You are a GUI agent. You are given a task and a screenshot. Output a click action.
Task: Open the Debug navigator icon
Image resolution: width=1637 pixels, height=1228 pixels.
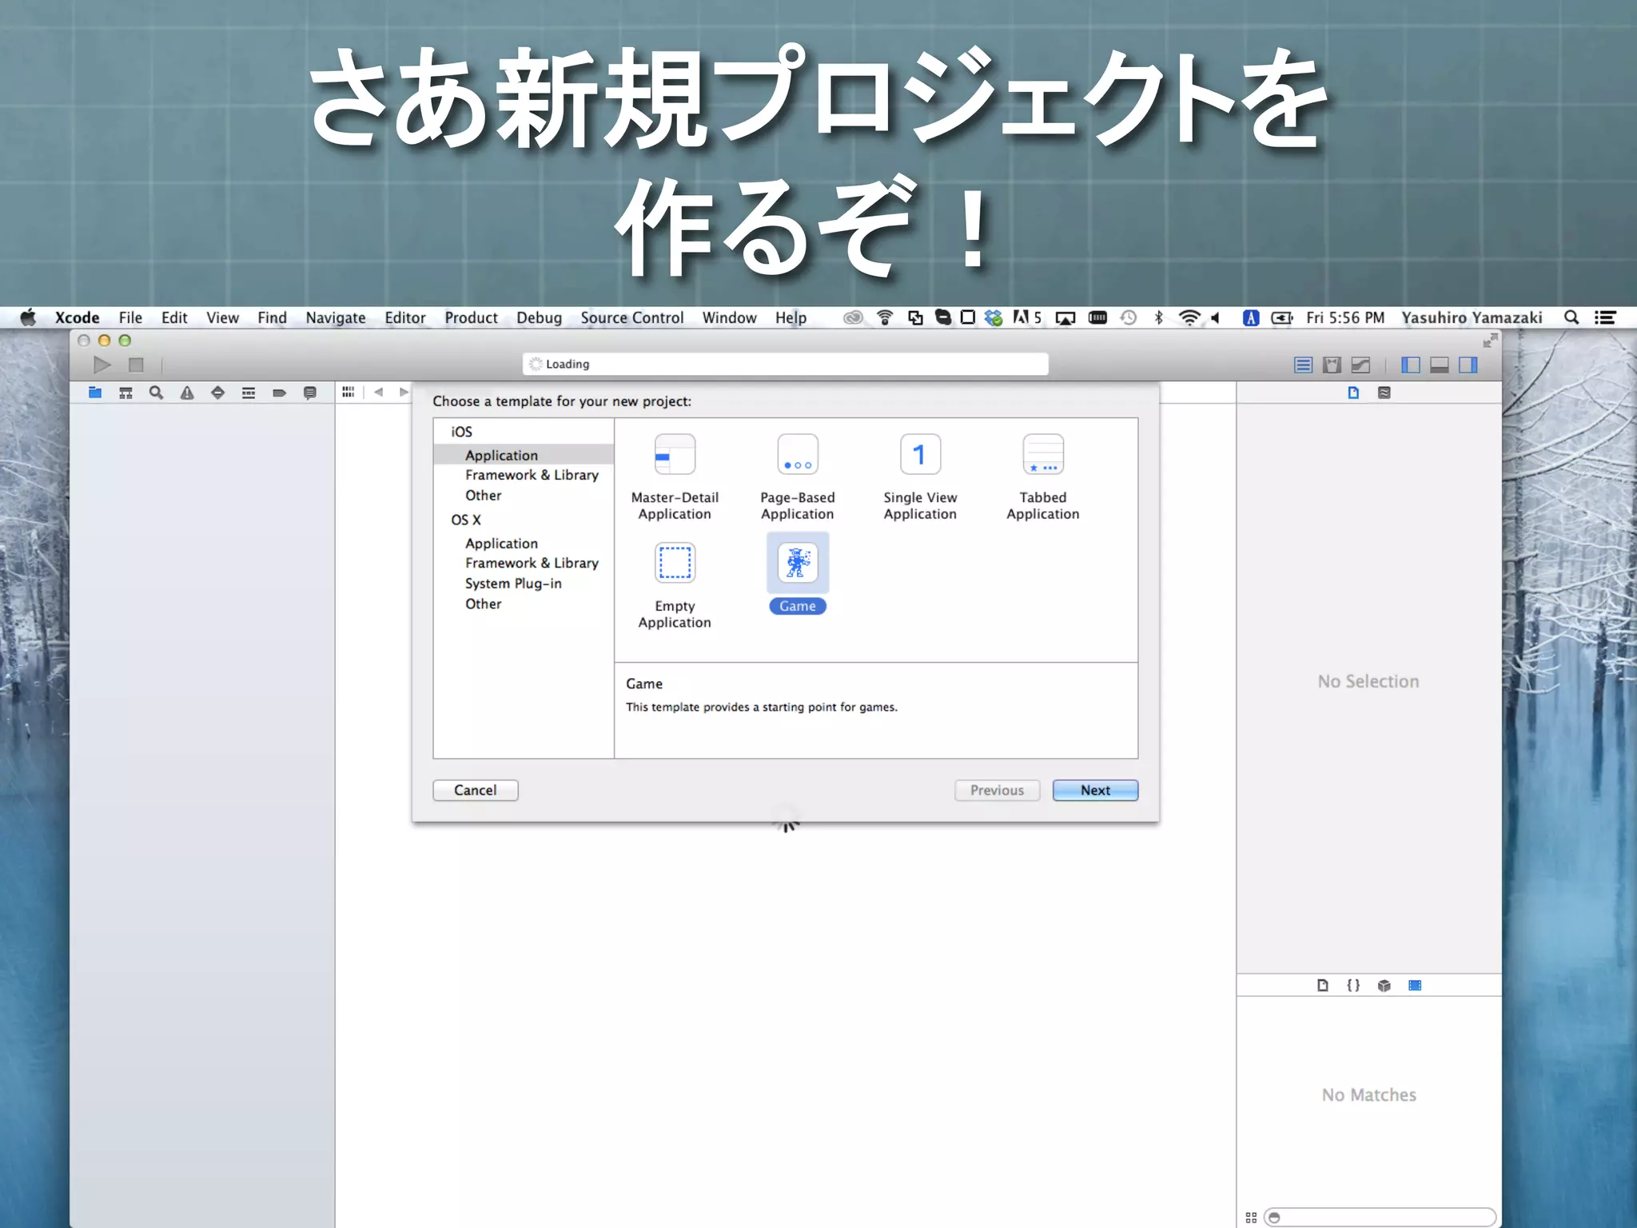(x=249, y=393)
